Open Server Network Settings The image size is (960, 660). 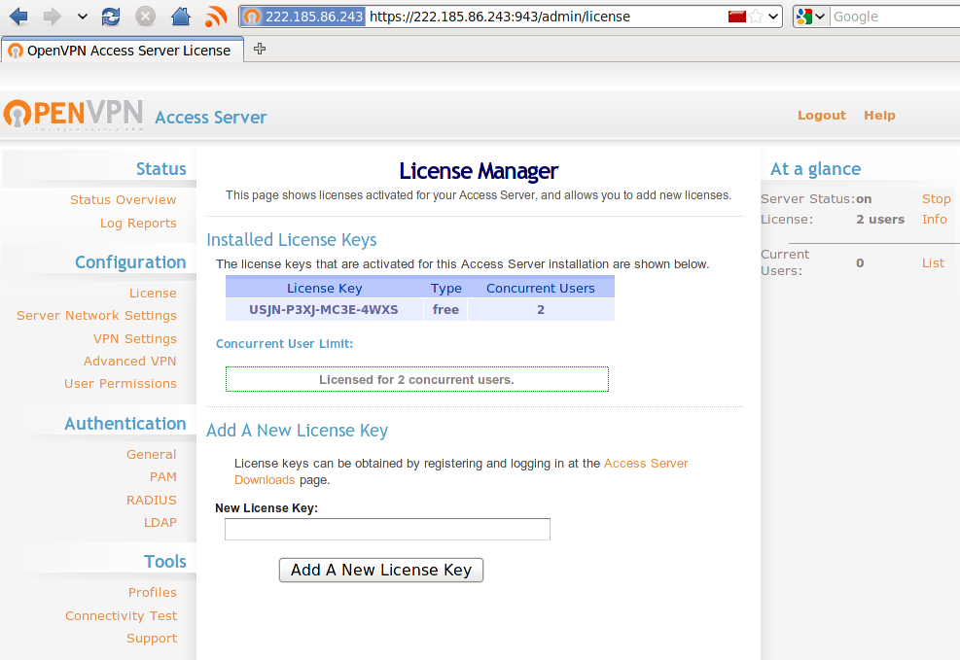(96, 316)
